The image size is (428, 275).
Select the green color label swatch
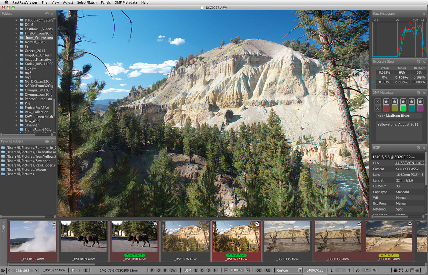(403, 108)
